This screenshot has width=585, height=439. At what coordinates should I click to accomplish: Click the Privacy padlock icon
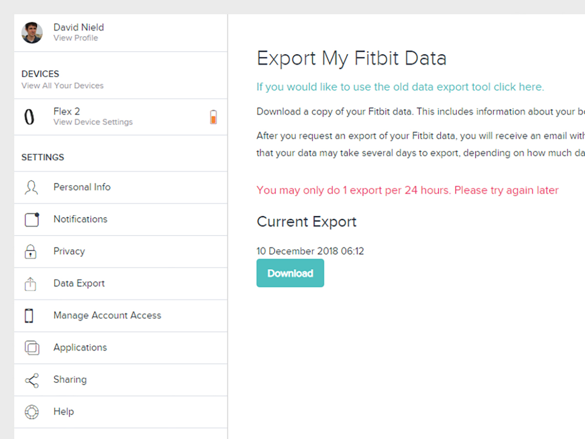point(31,252)
